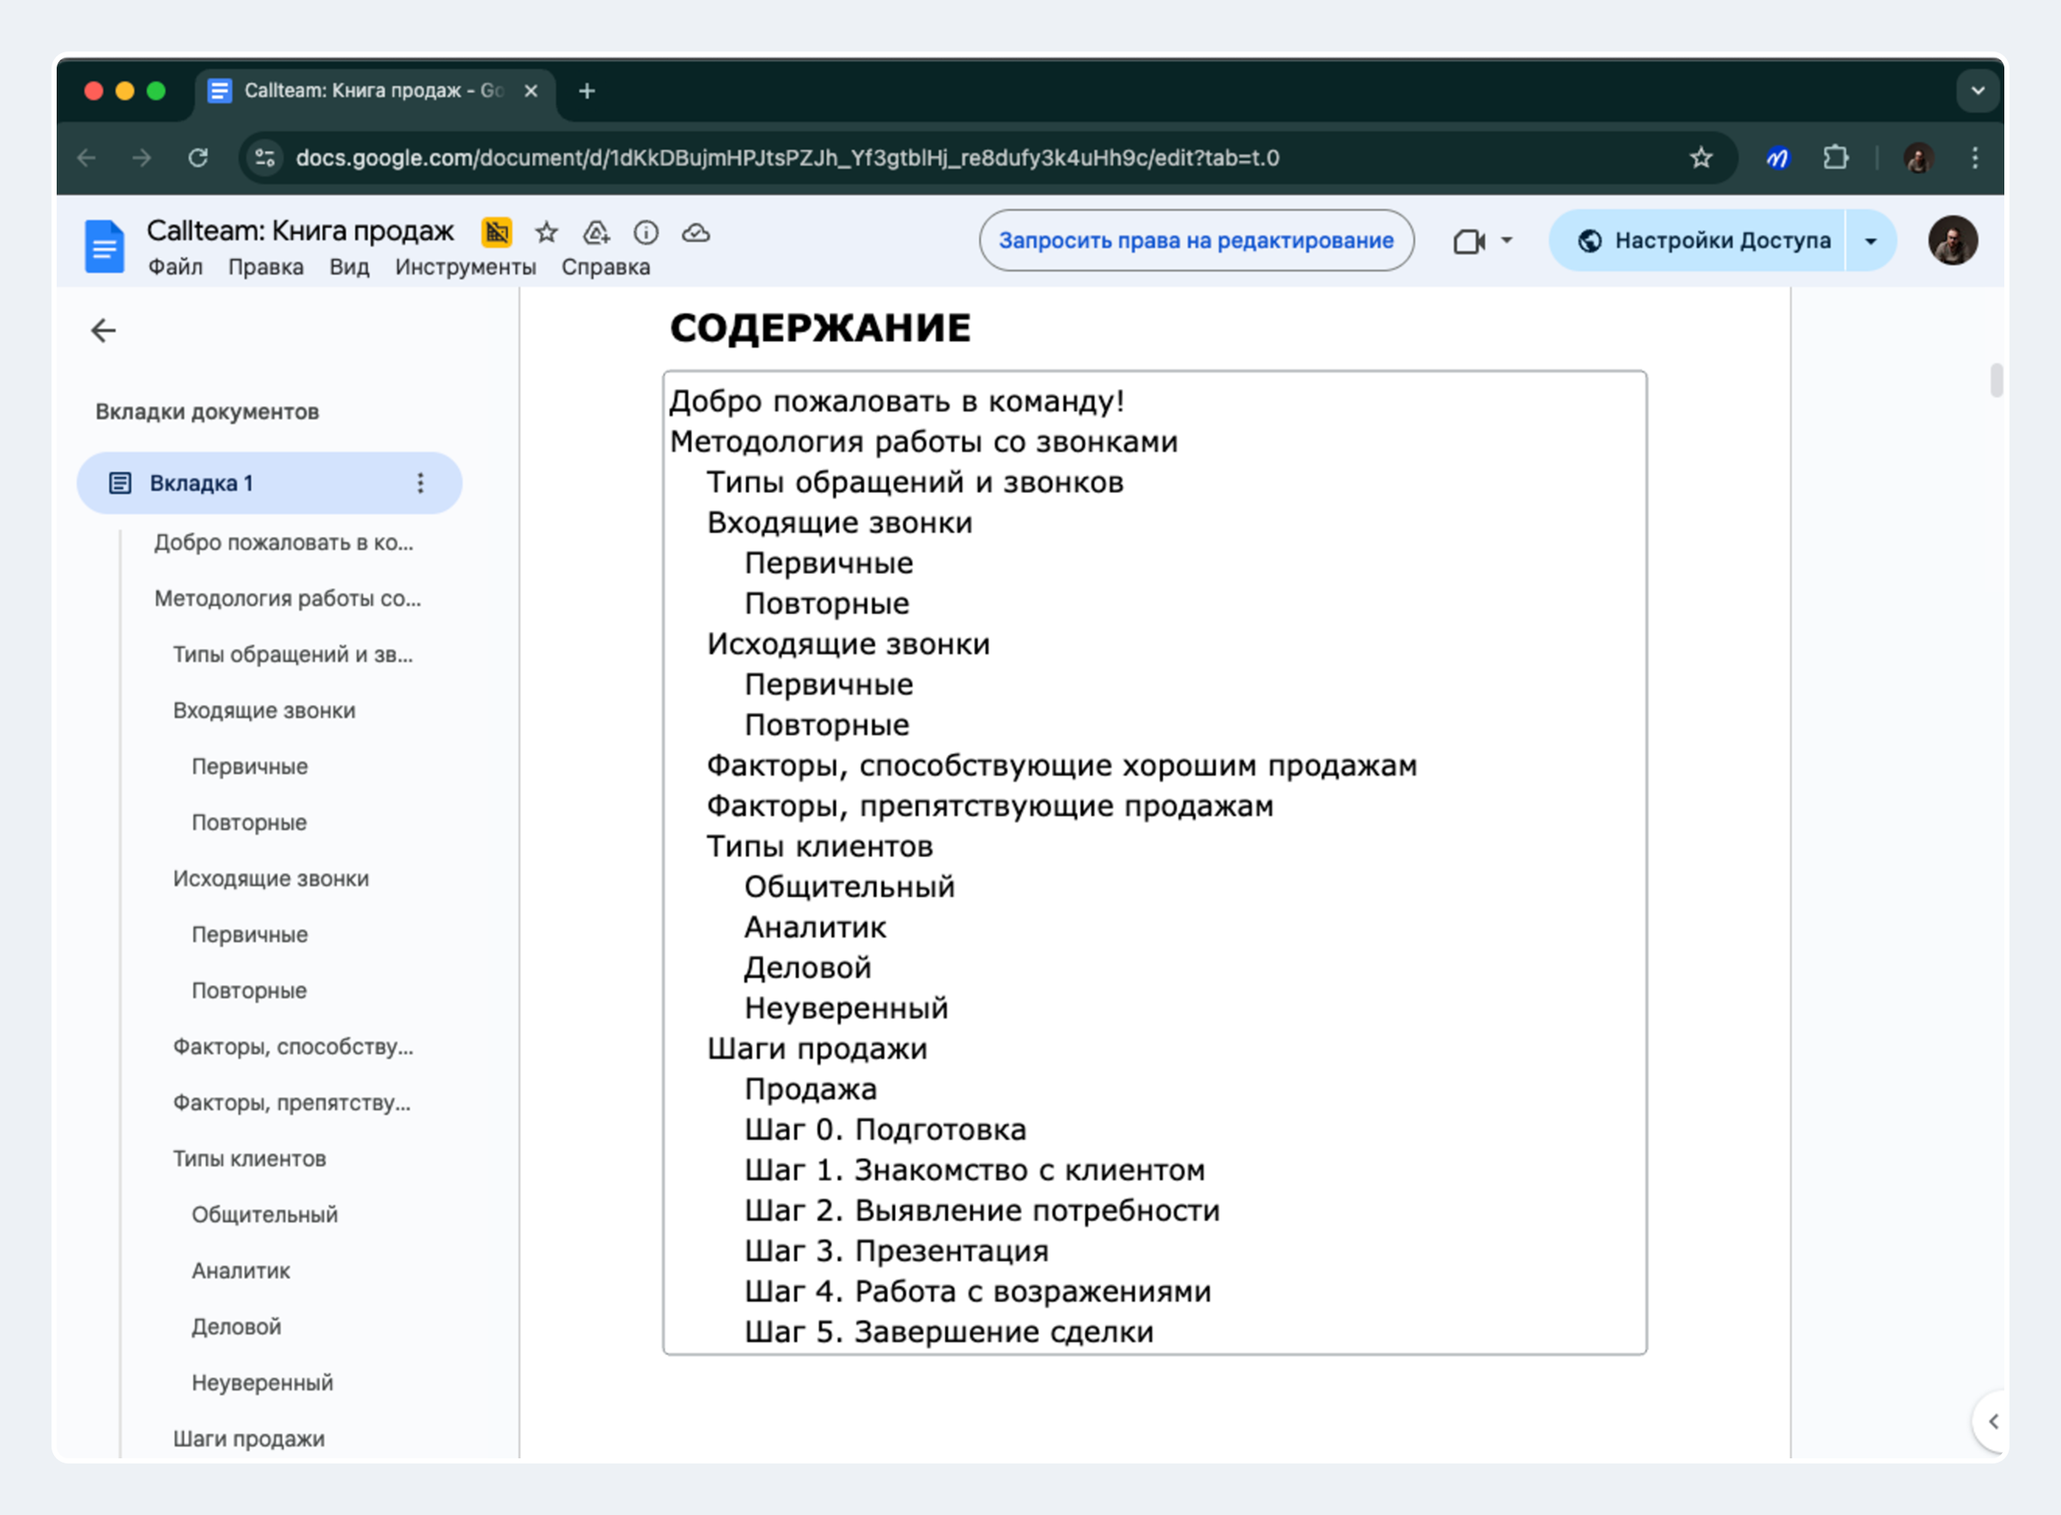Expand the tab search dropdown in Chrome
The image size is (2061, 1515).
point(1978,91)
